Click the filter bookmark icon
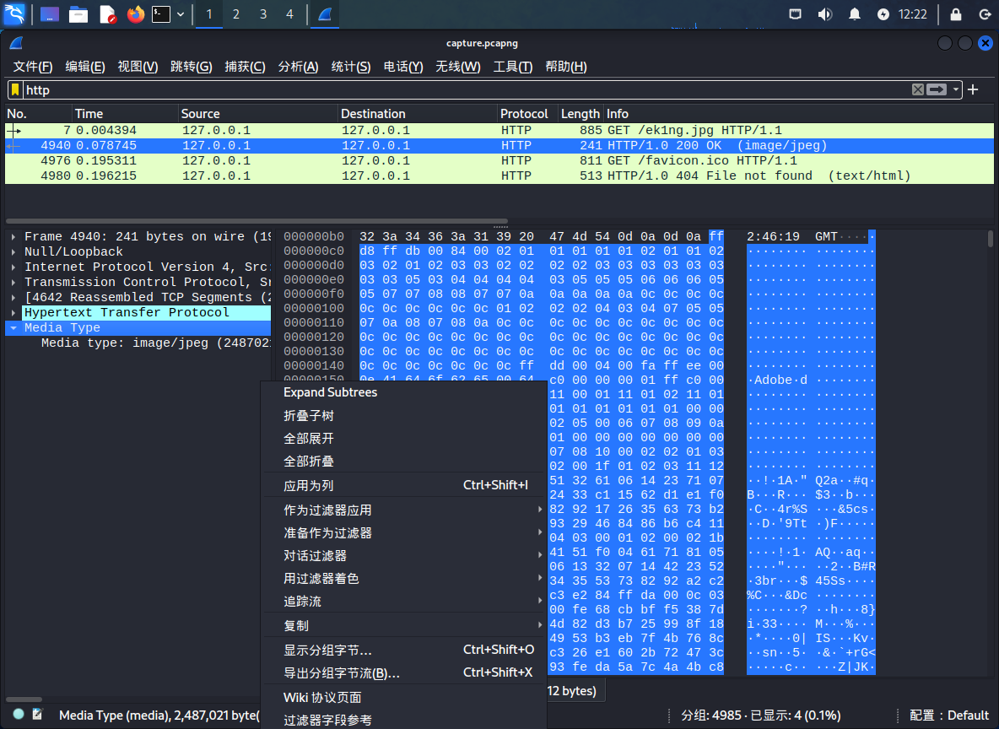The height and width of the screenshot is (729, 999). point(15,90)
